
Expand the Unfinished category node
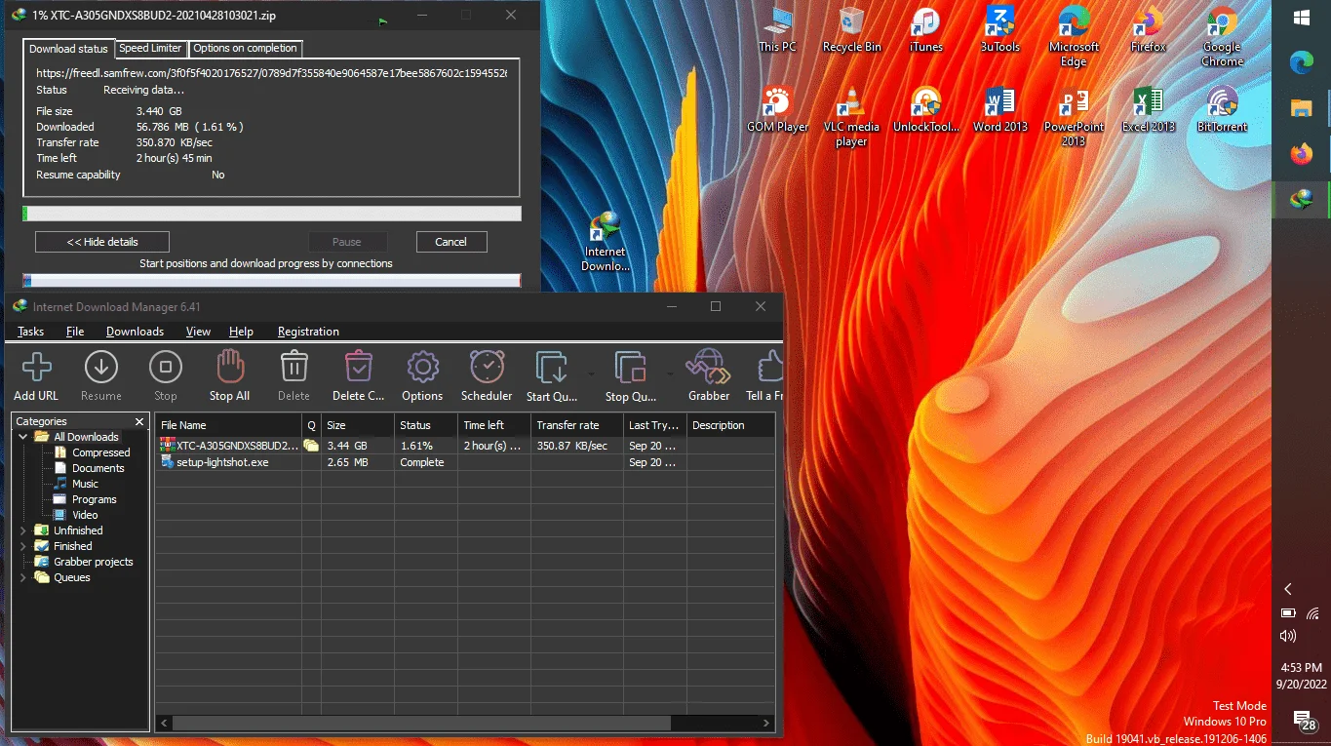click(x=23, y=530)
